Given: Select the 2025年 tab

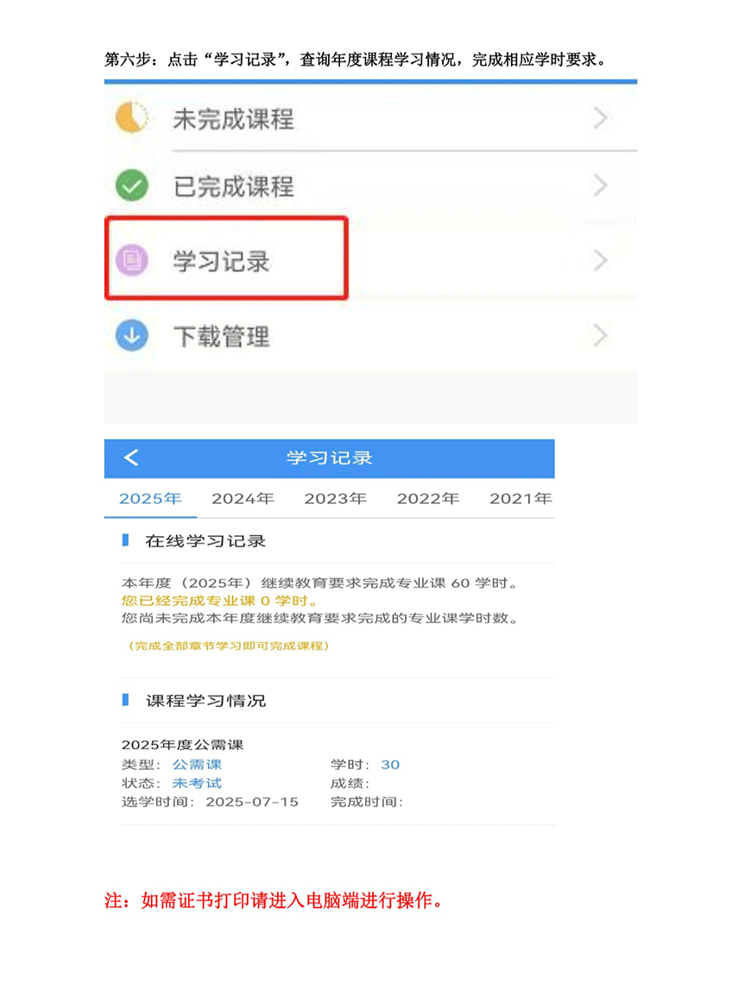Looking at the screenshot, I should point(150,499).
